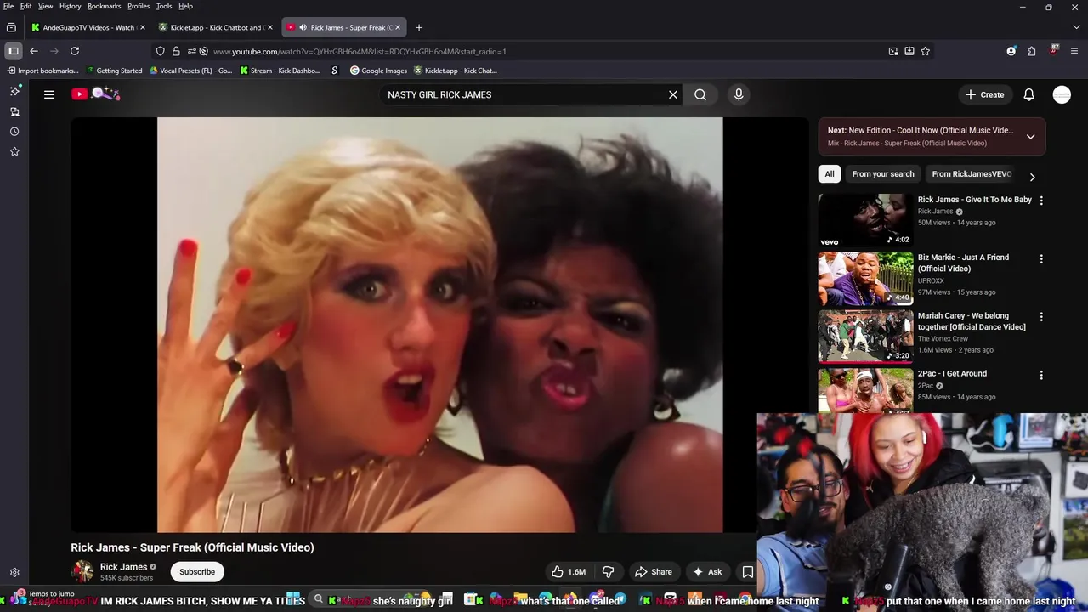This screenshot has width=1088, height=612.
Task: Open YouTube notifications bell
Action: pos(1028,94)
